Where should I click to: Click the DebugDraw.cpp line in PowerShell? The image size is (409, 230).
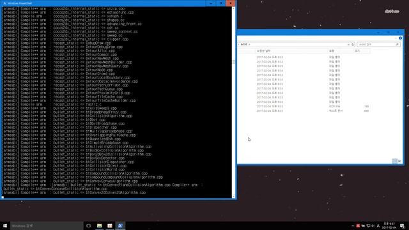click(57, 43)
